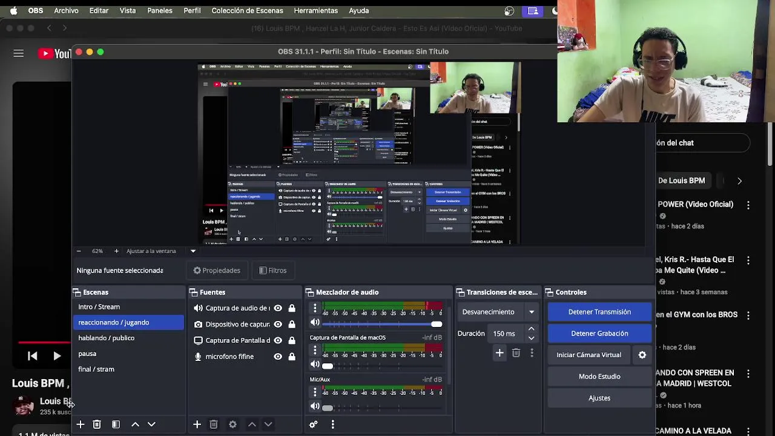Image resolution: width=775 pixels, height=436 pixels.
Task: Open options for POWER video in YouTube list
Action: (x=748, y=205)
